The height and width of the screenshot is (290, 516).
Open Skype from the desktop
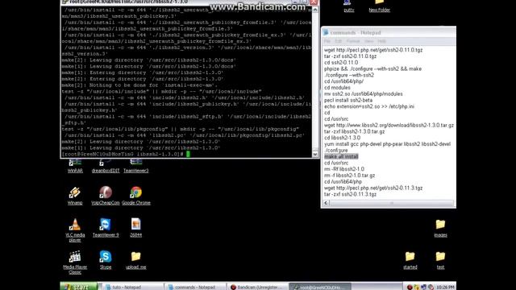(106, 259)
